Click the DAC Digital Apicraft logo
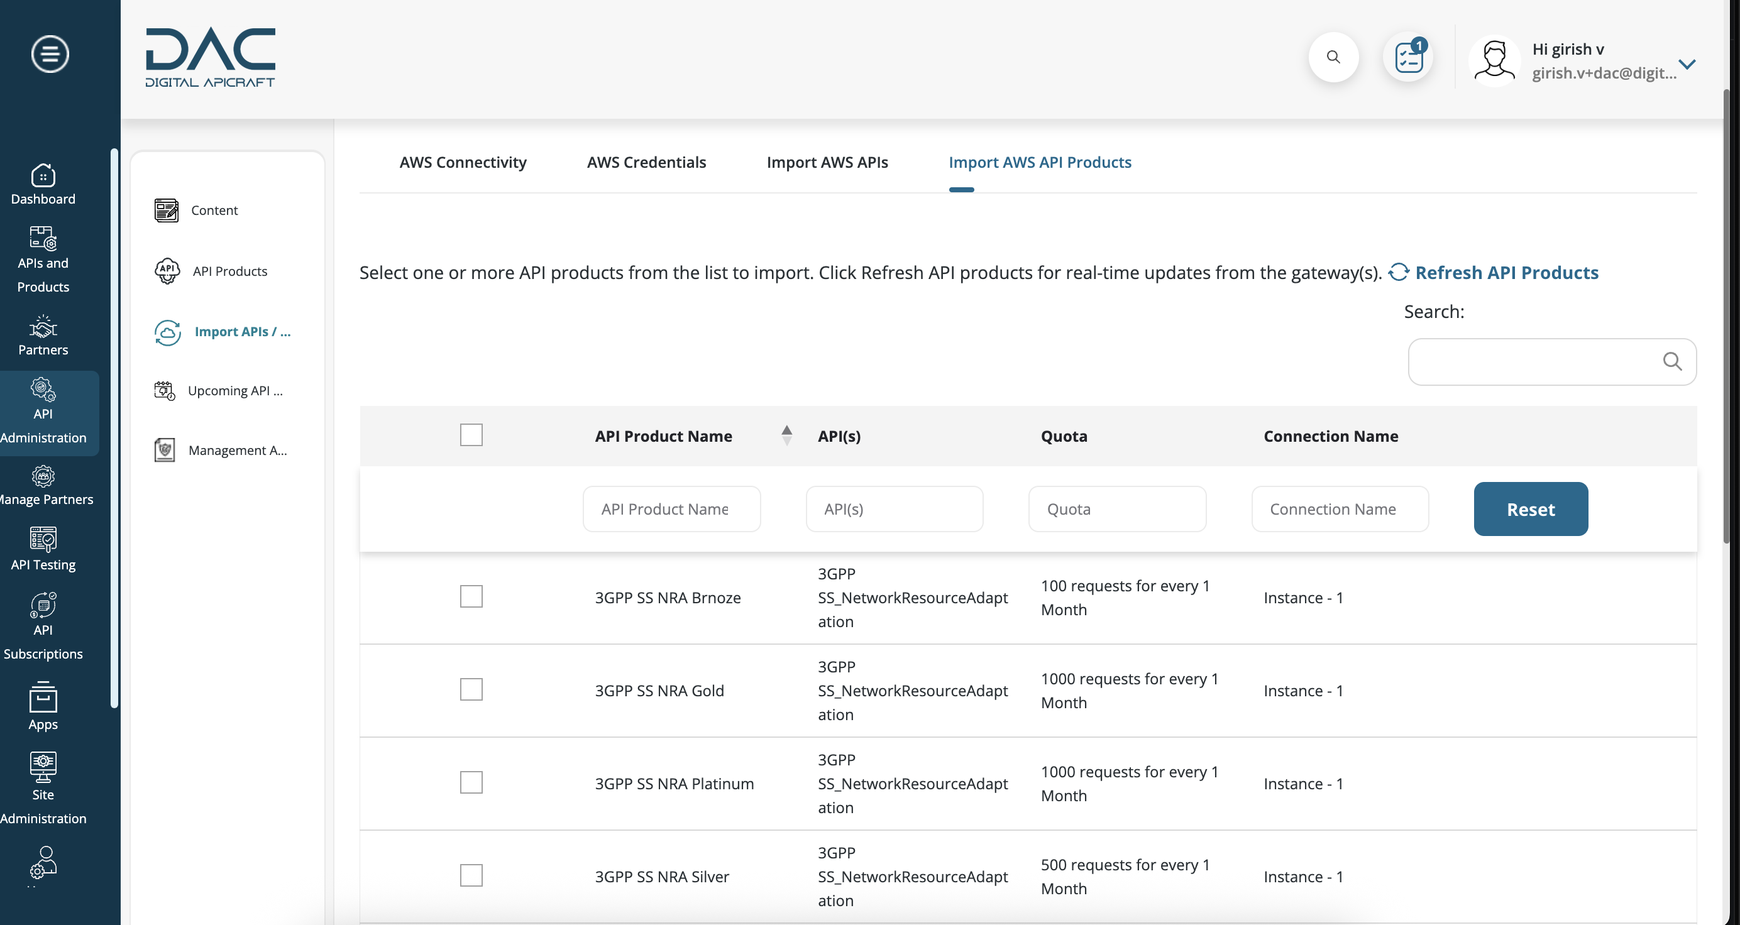The image size is (1740, 925). (210, 57)
